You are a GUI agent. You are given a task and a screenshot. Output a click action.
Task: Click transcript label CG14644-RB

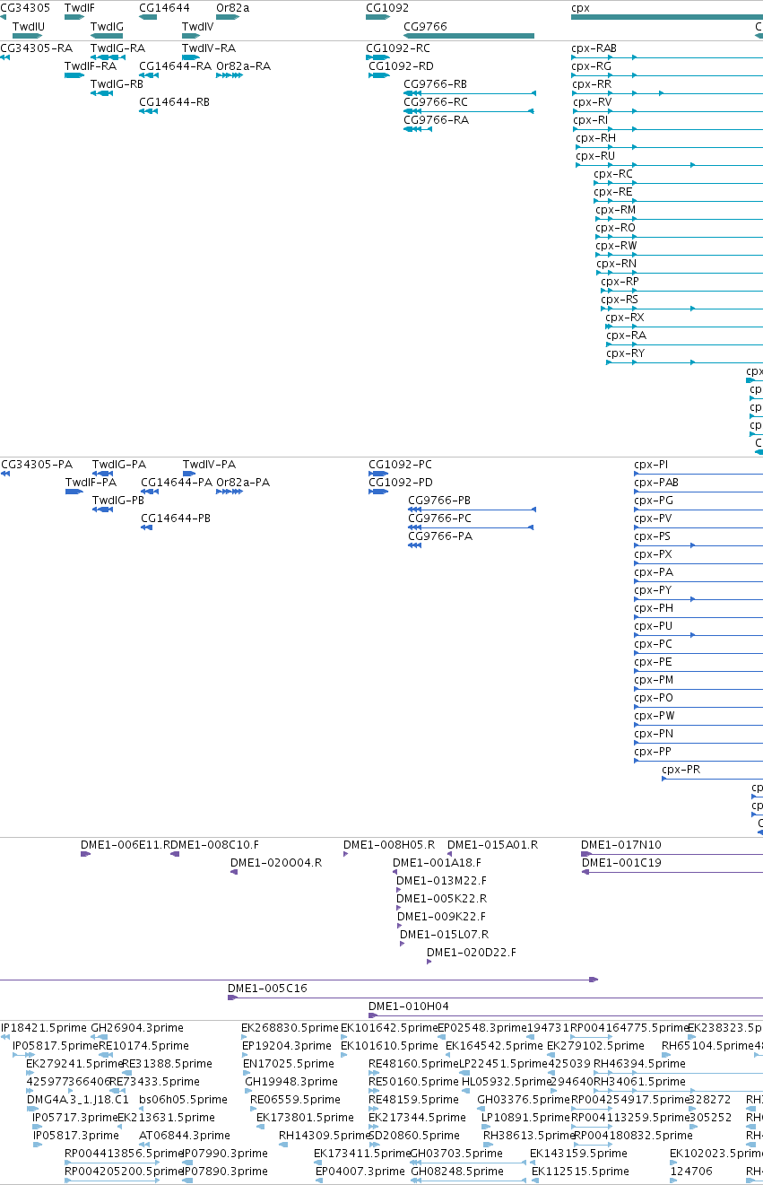click(x=174, y=102)
